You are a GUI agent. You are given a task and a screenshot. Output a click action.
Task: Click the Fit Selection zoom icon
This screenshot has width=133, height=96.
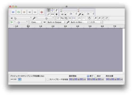[x=103, y=18]
